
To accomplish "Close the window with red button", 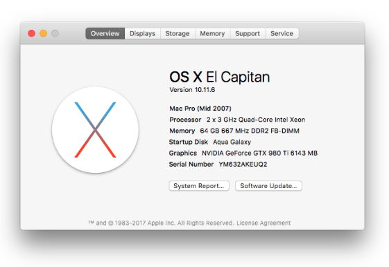I will click(31, 33).
